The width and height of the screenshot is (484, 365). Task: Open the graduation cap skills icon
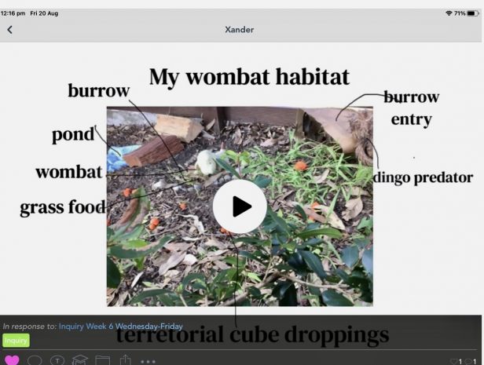click(x=79, y=360)
